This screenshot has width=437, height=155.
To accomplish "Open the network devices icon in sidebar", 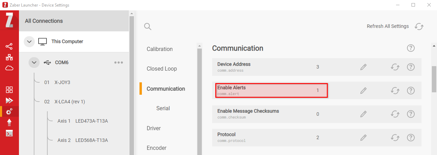I will (9, 57).
